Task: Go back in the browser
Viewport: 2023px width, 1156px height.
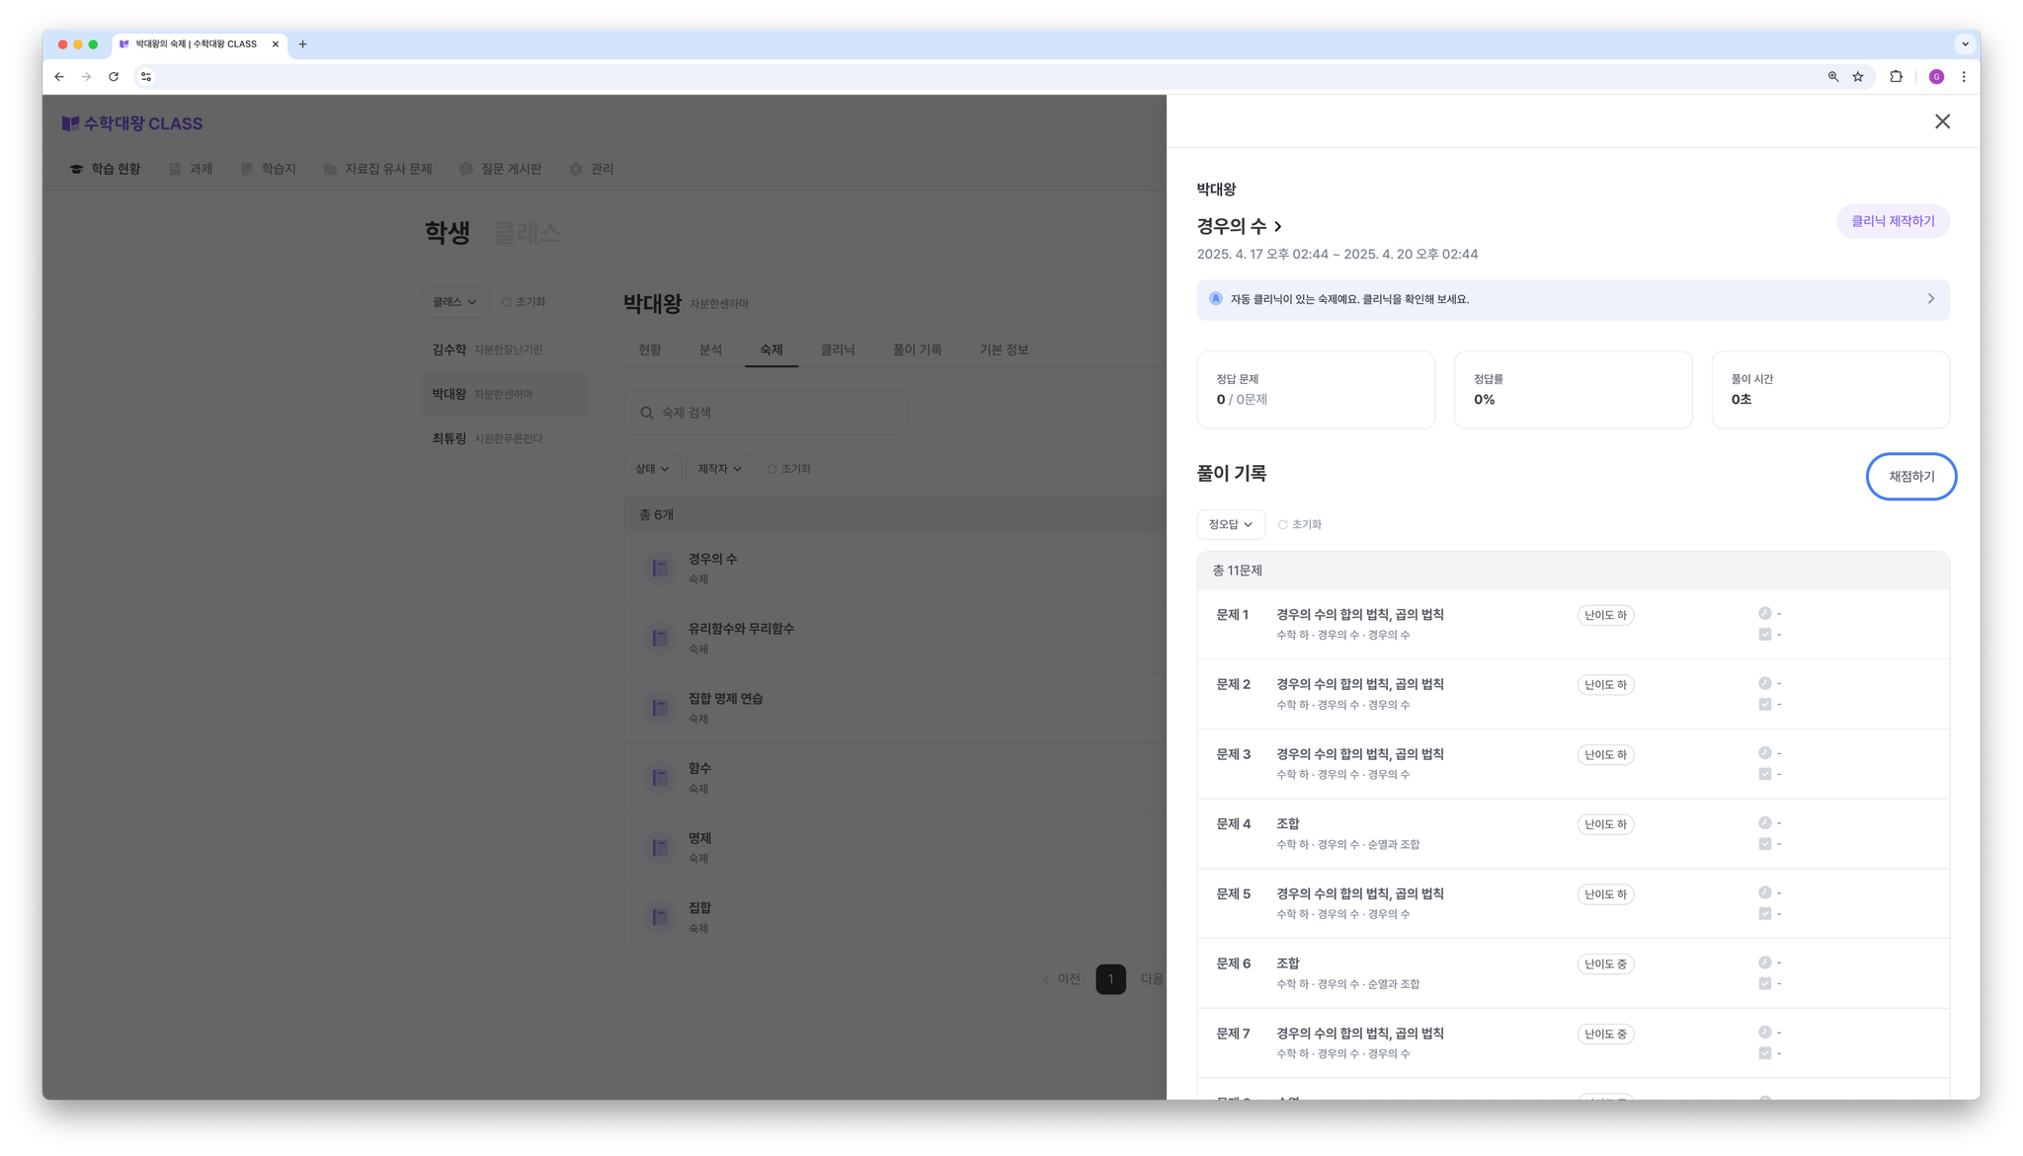Action: (x=59, y=76)
